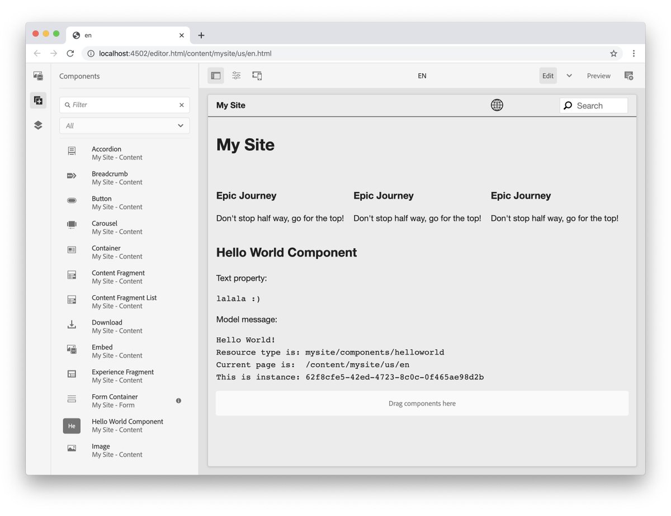Select the 'en' browser tab
671x516 pixels.
(129, 35)
